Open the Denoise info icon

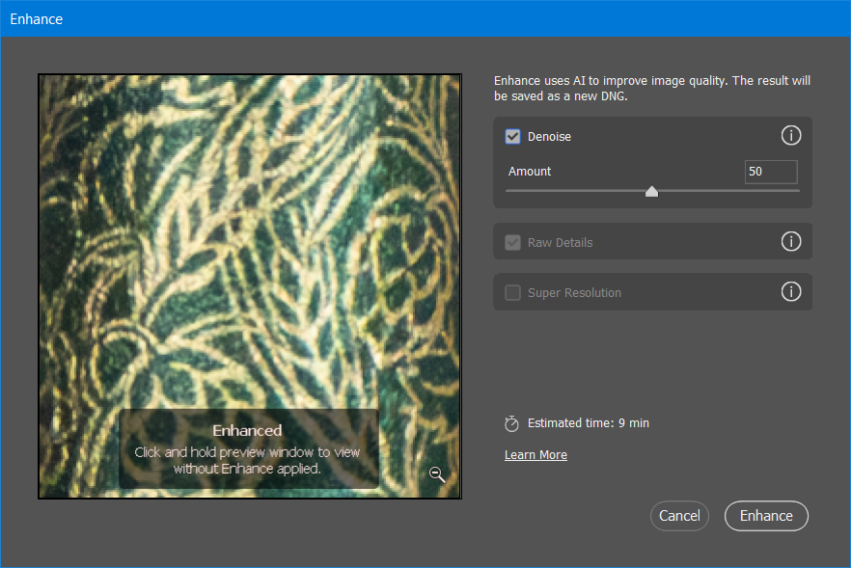[791, 136]
